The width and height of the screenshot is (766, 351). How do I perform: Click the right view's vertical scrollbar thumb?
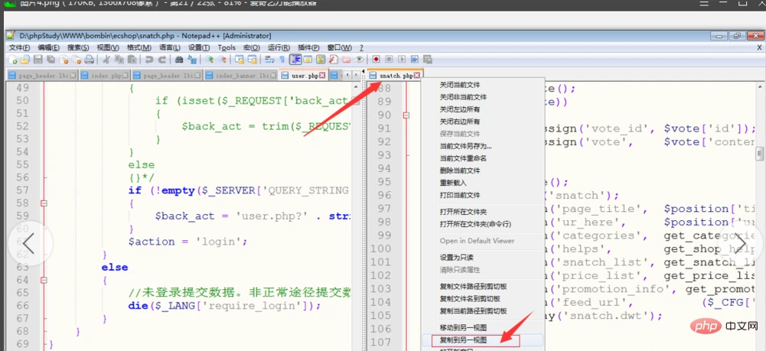pyautogui.click(x=760, y=154)
